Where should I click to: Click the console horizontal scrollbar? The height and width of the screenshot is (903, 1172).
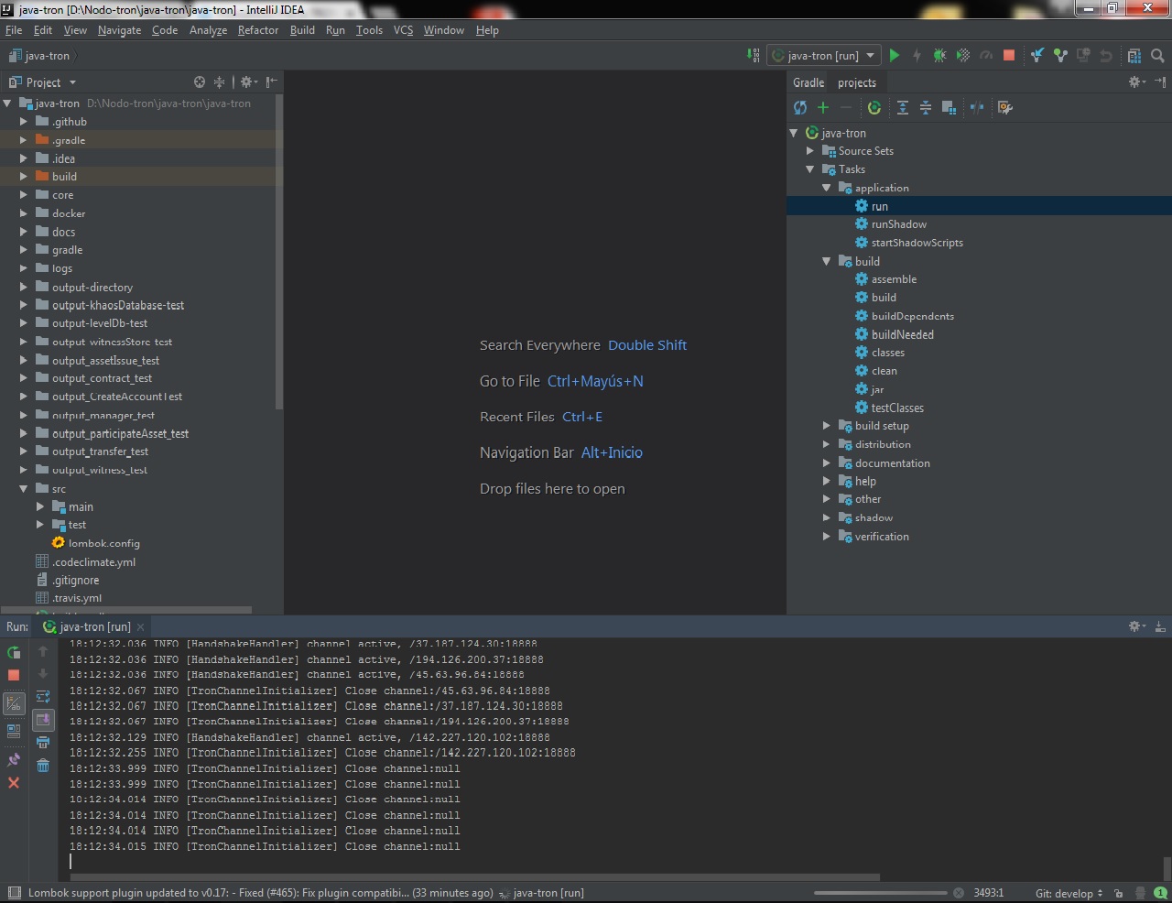coord(474,876)
